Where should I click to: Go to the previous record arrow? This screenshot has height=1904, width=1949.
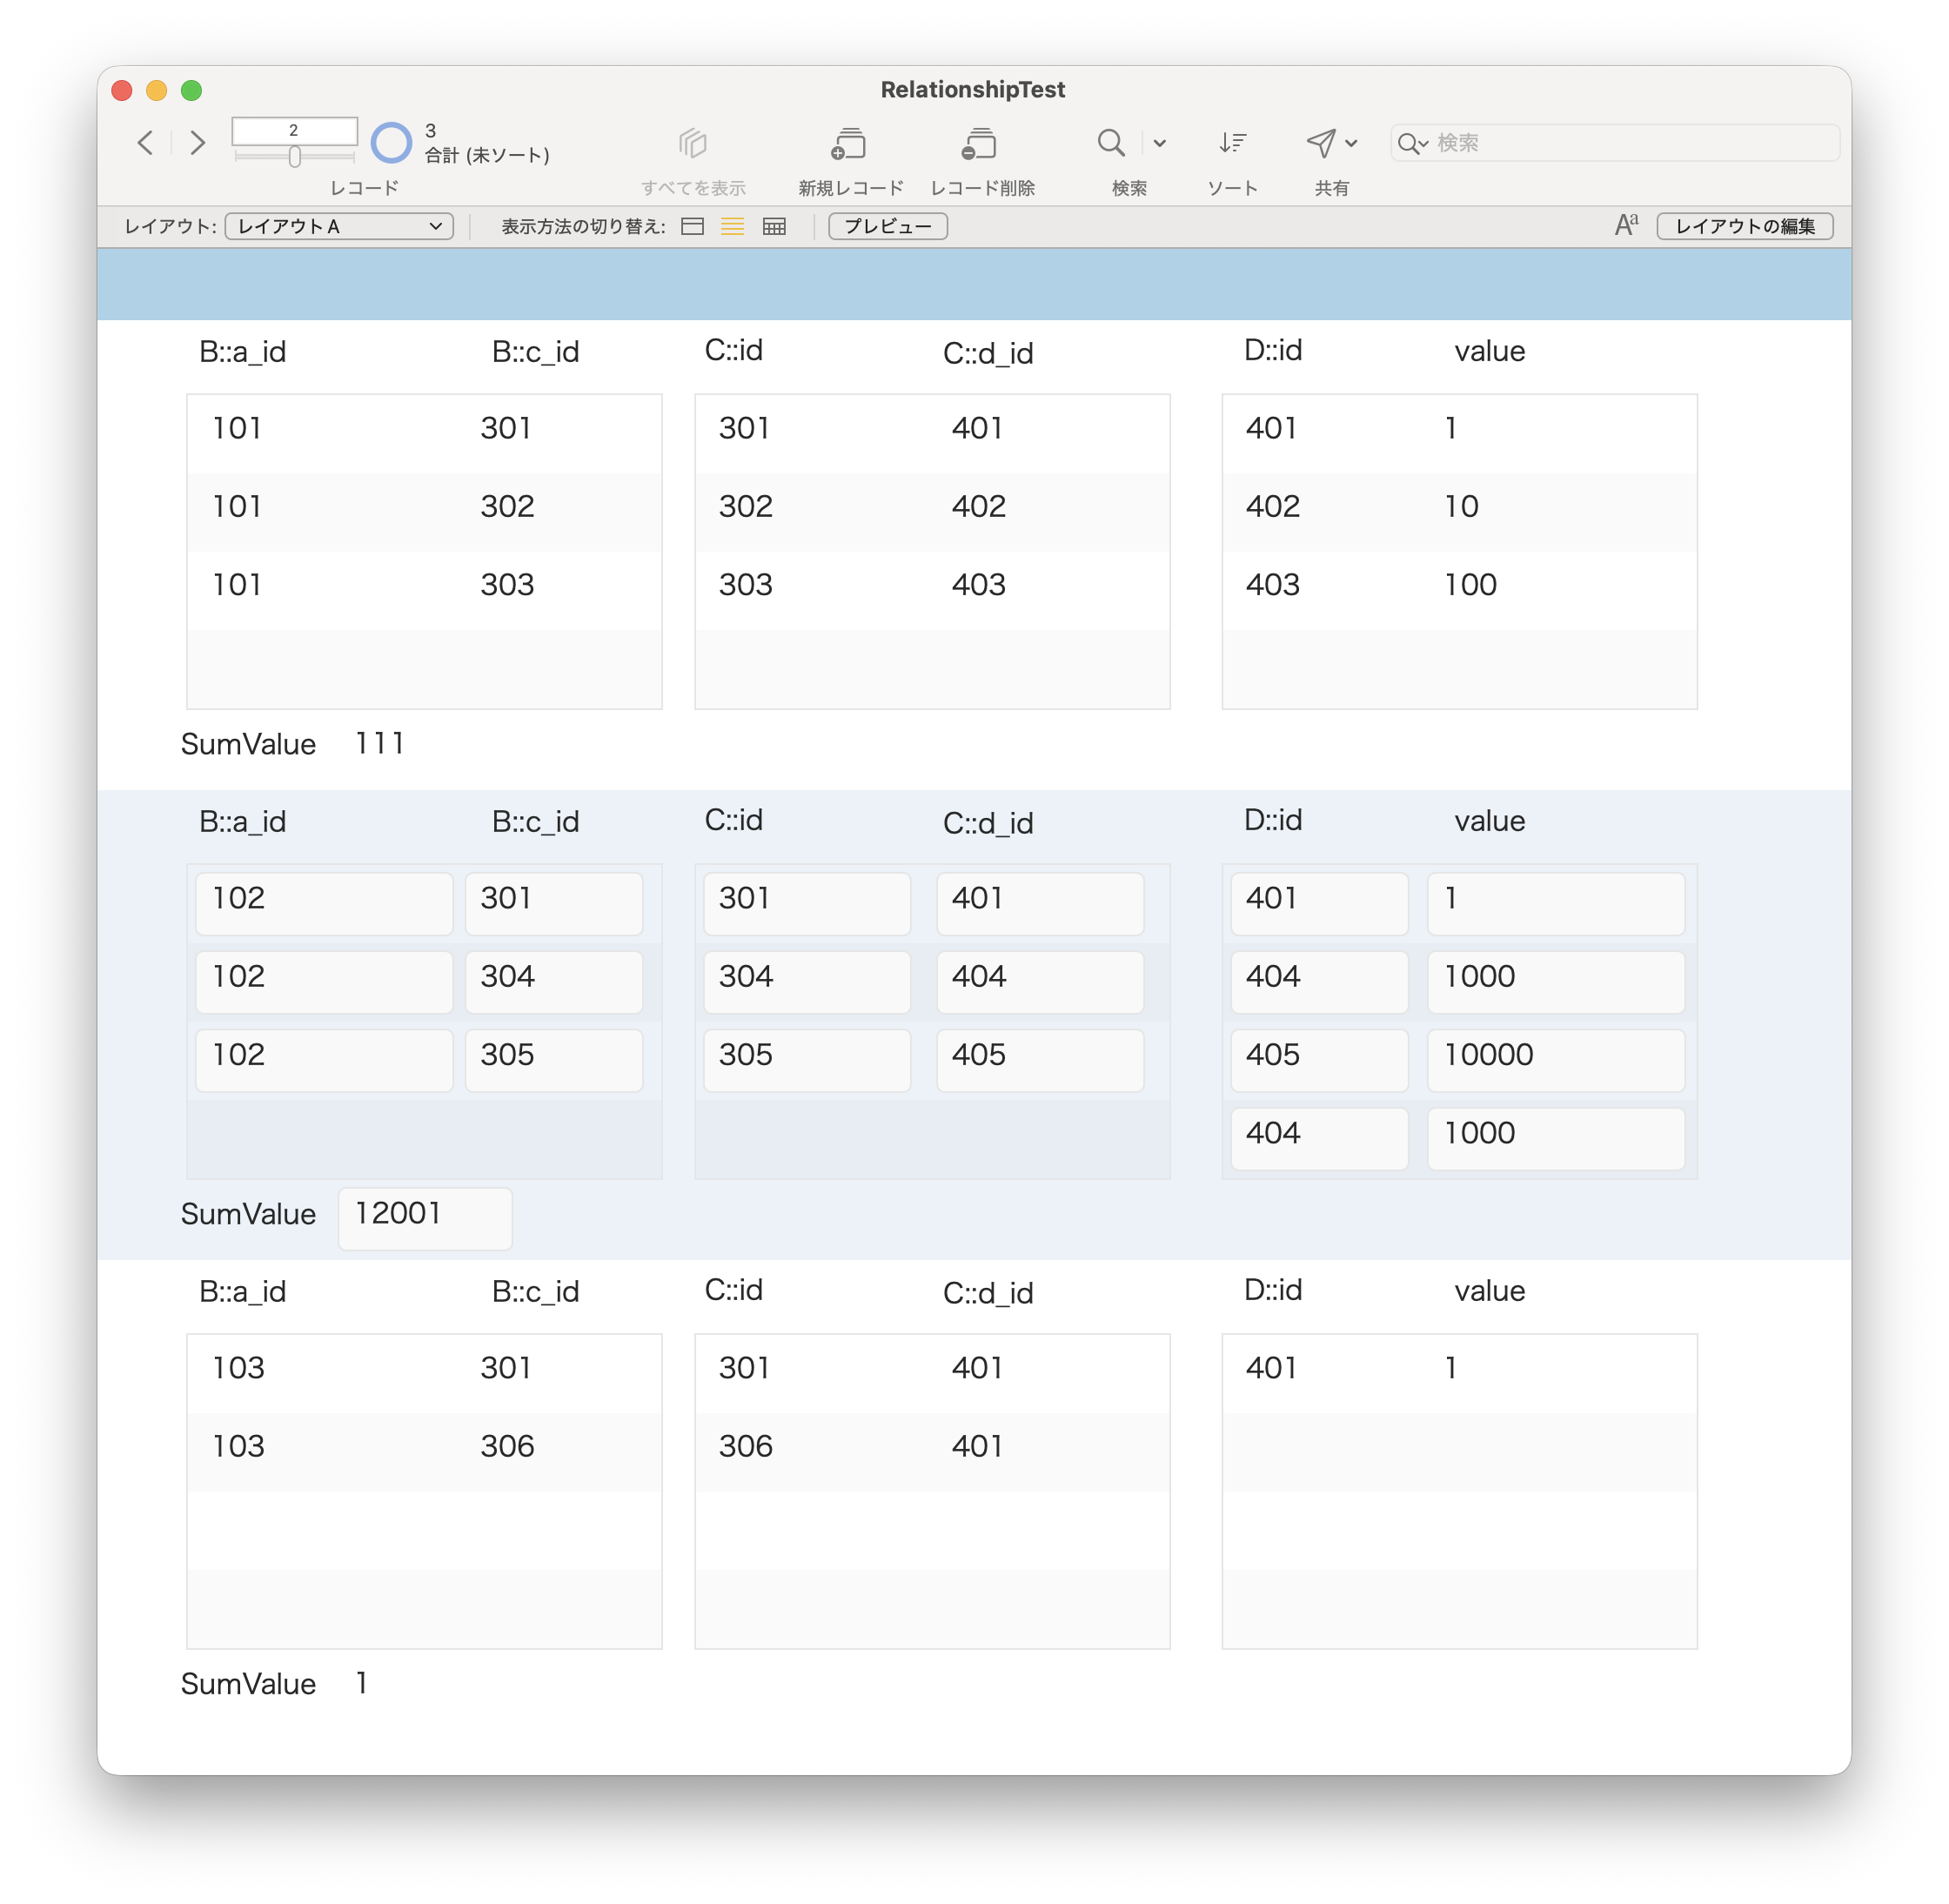[x=146, y=143]
